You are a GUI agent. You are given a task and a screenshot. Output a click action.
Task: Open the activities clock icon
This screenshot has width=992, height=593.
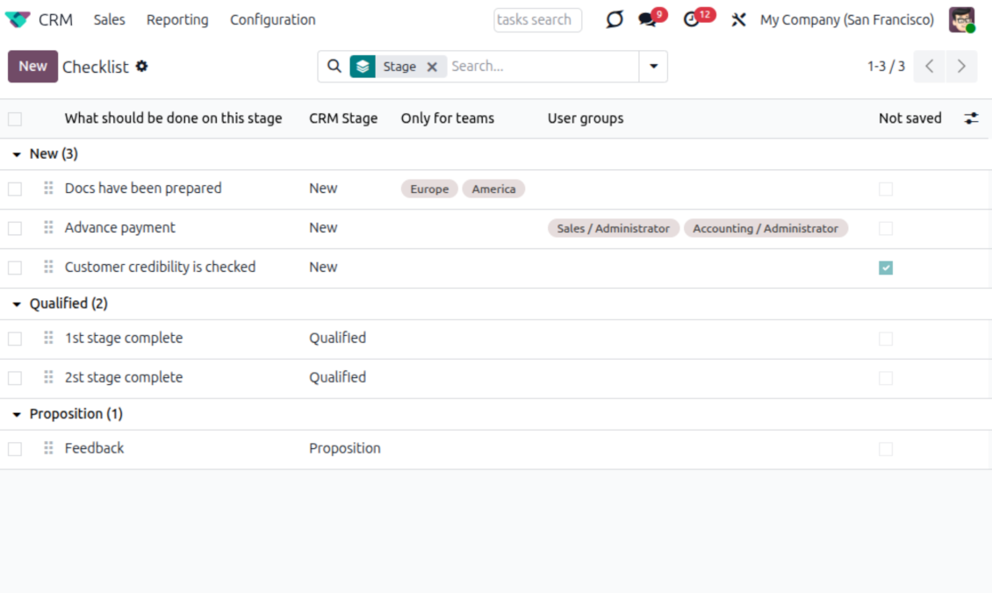click(x=692, y=20)
